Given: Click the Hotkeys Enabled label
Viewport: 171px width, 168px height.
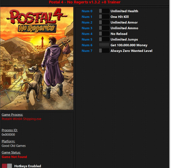Looking at the screenshot, I should [x=28, y=166].
